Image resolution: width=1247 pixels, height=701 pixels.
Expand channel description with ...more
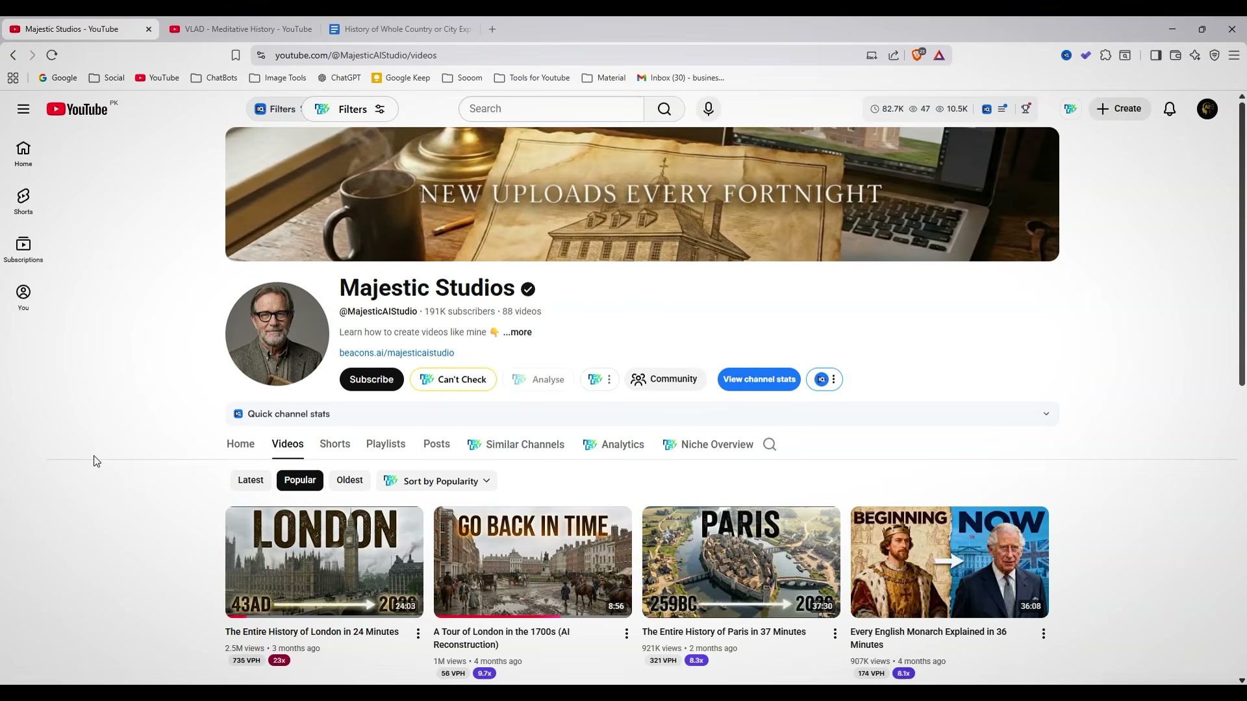[x=517, y=332]
